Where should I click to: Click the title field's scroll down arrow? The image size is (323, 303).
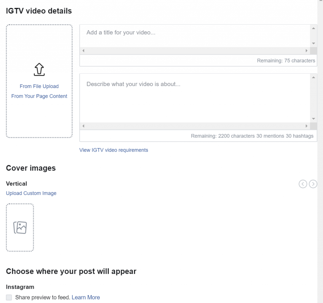[x=314, y=44]
